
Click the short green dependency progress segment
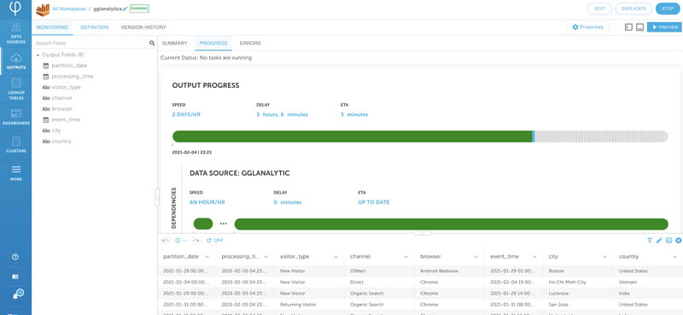tap(203, 224)
